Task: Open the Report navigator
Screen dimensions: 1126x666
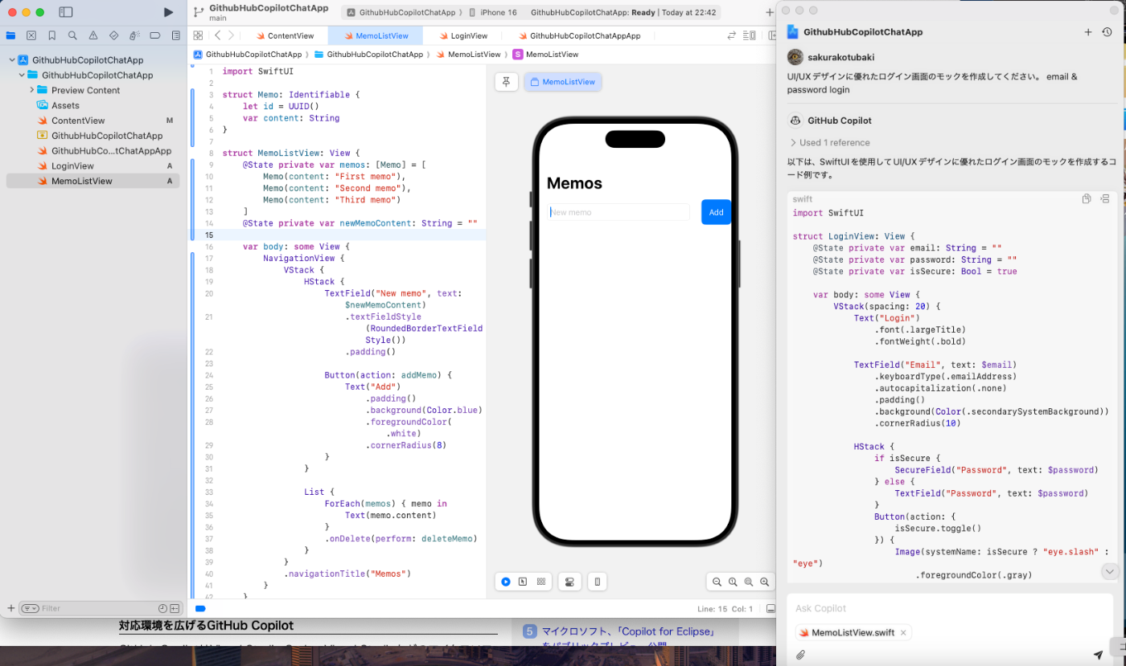Action: (175, 35)
